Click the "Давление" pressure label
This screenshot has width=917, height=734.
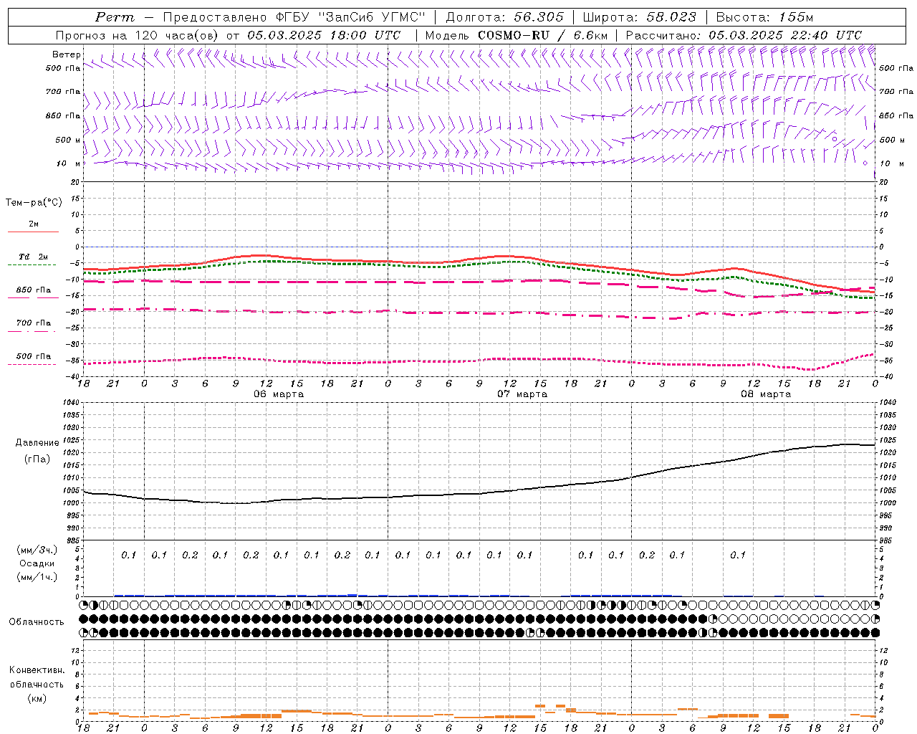(37, 443)
